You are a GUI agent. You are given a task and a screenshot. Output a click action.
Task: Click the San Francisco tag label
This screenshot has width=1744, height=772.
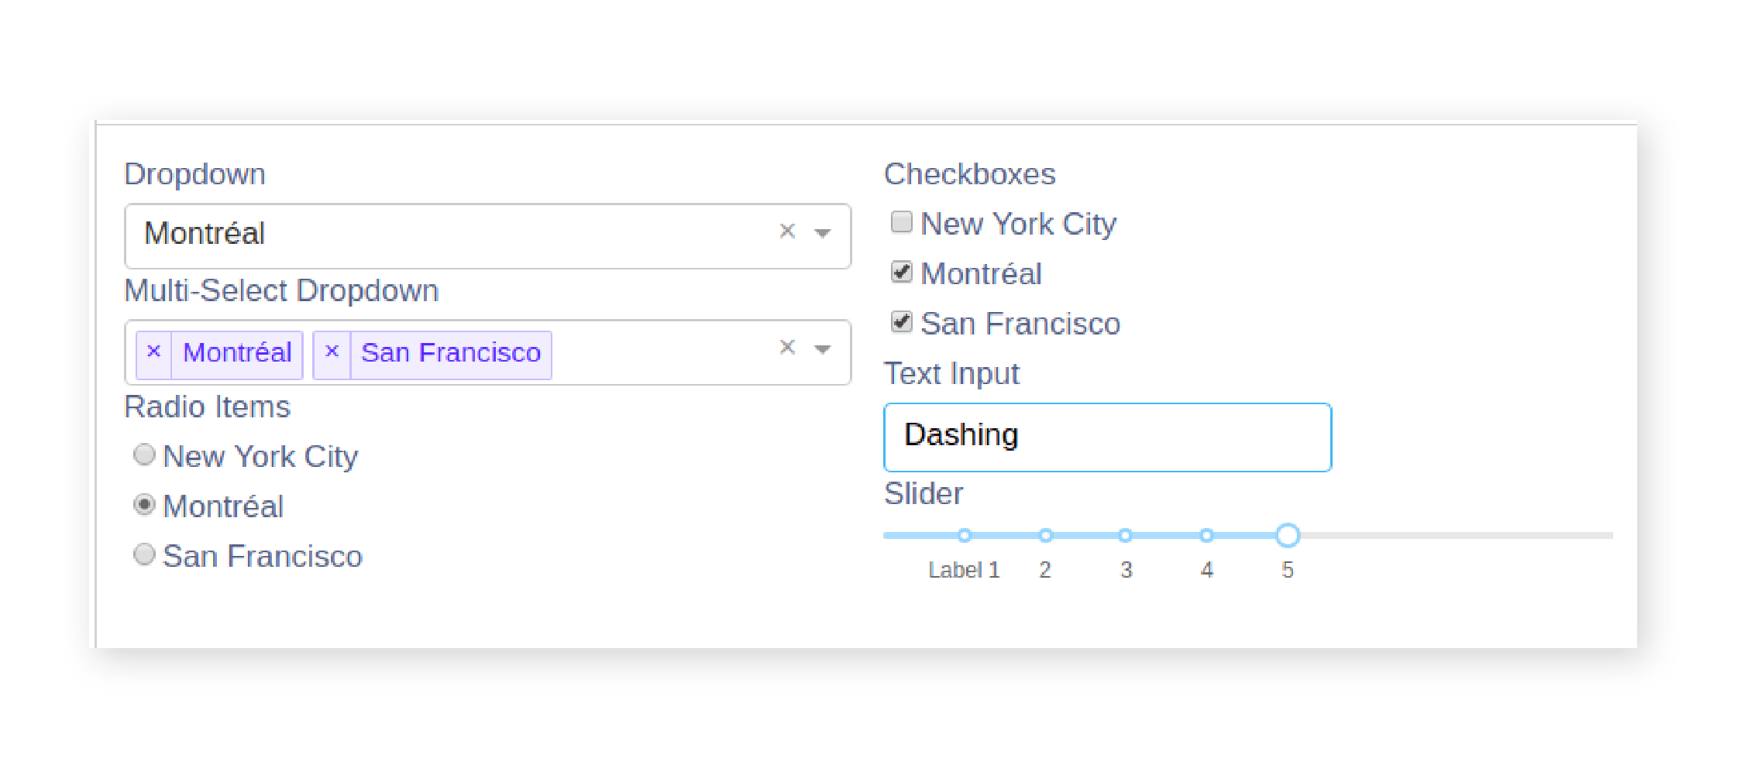pos(451,353)
